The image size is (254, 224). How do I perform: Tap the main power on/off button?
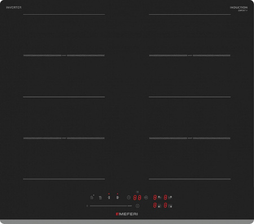point(138,206)
